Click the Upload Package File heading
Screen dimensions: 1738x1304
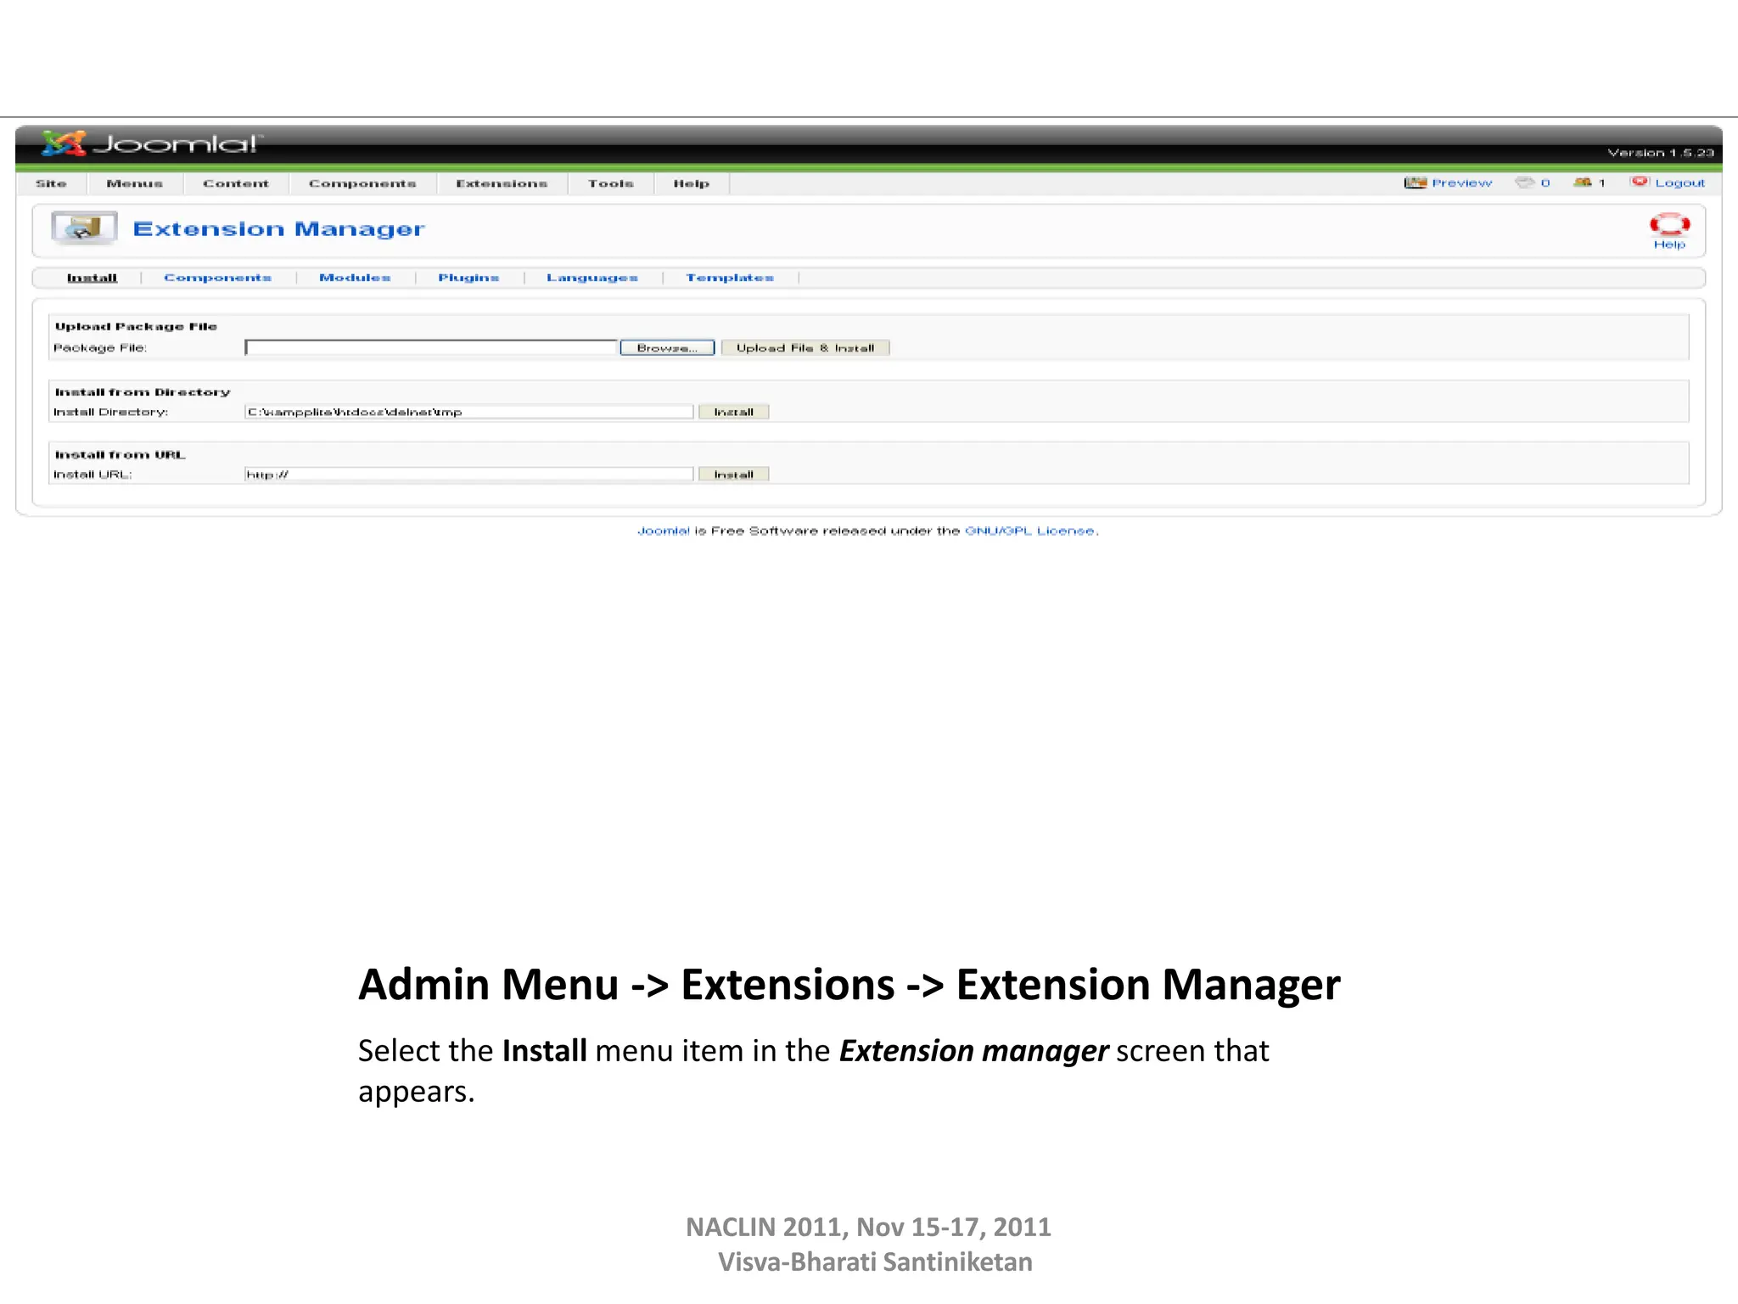click(x=136, y=327)
